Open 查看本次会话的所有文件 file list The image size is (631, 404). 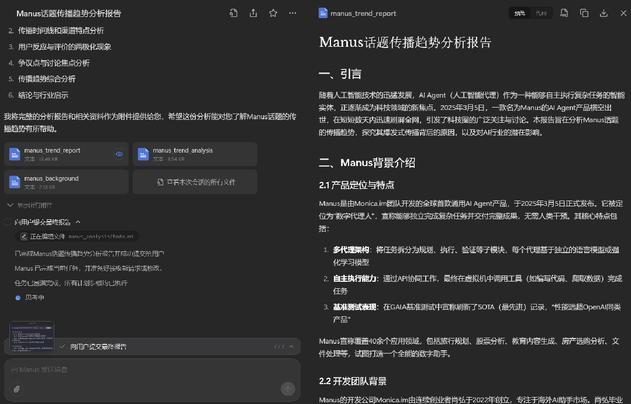click(195, 181)
